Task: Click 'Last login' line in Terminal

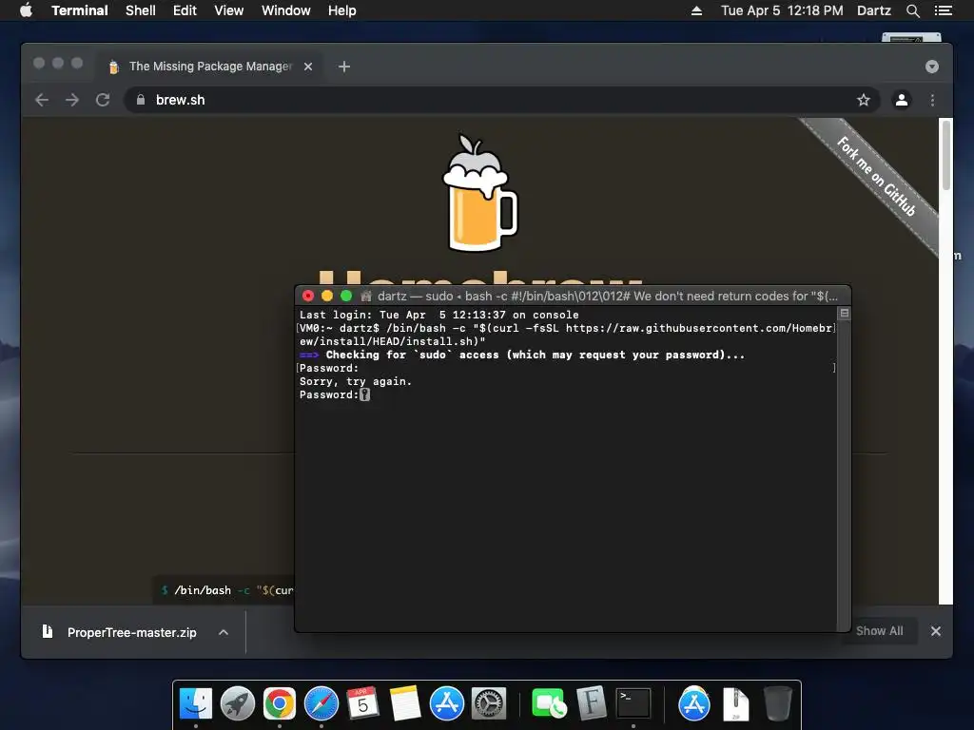Action: click(x=438, y=316)
